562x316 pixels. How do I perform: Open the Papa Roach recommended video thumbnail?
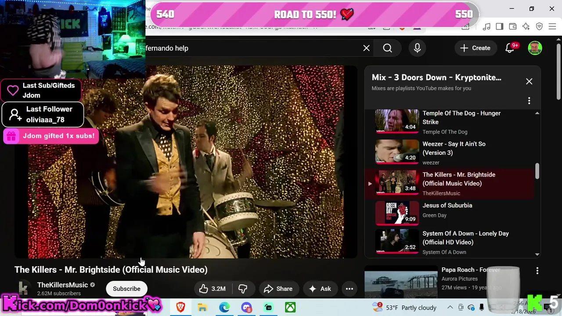[401, 282]
